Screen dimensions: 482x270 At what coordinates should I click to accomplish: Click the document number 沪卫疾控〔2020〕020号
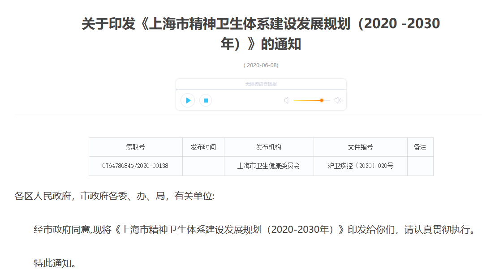(360, 166)
